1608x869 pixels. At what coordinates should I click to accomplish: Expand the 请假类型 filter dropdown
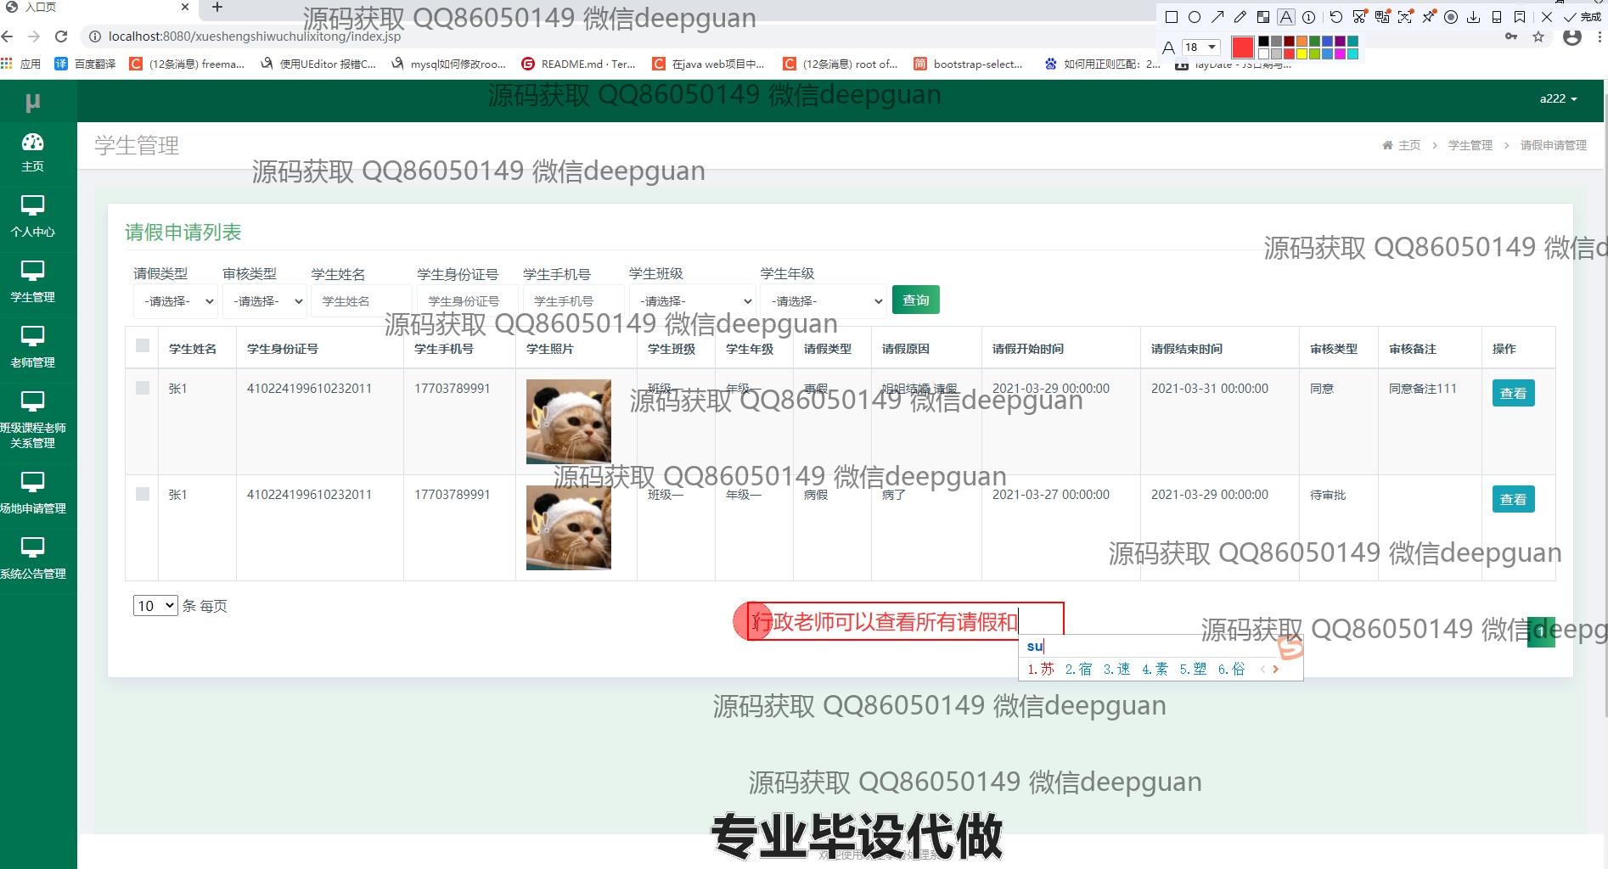[176, 301]
